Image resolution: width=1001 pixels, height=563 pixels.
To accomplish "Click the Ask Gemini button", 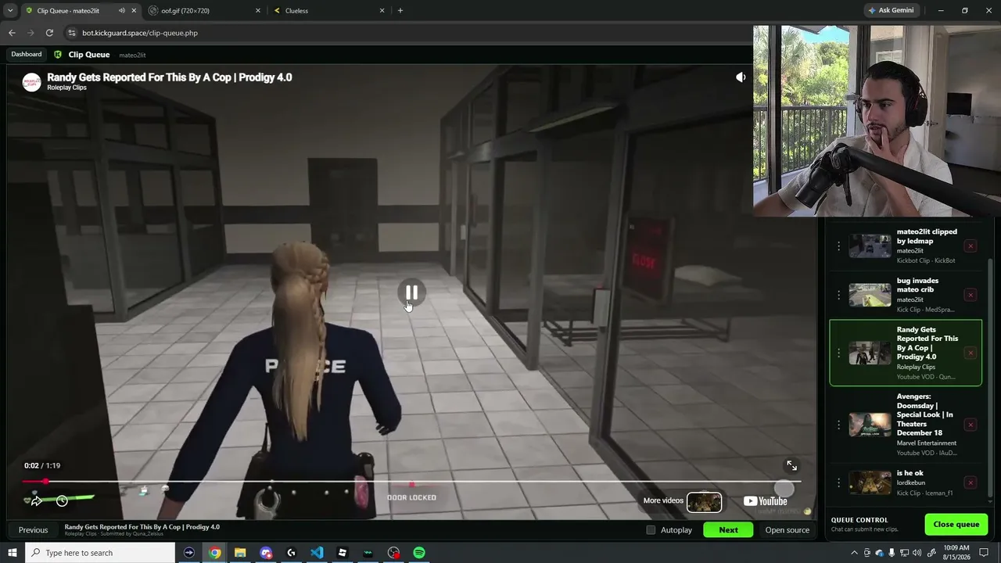I will click(891, 11).
